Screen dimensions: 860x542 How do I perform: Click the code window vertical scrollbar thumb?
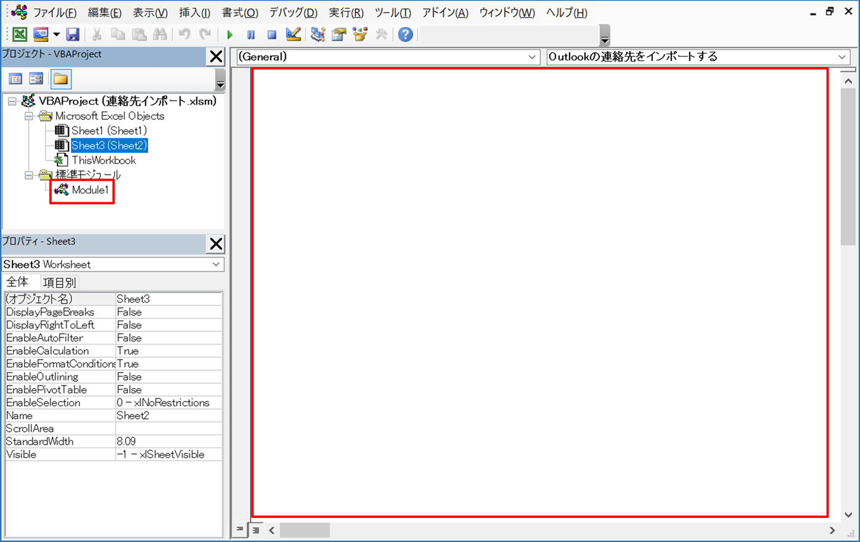848,168
